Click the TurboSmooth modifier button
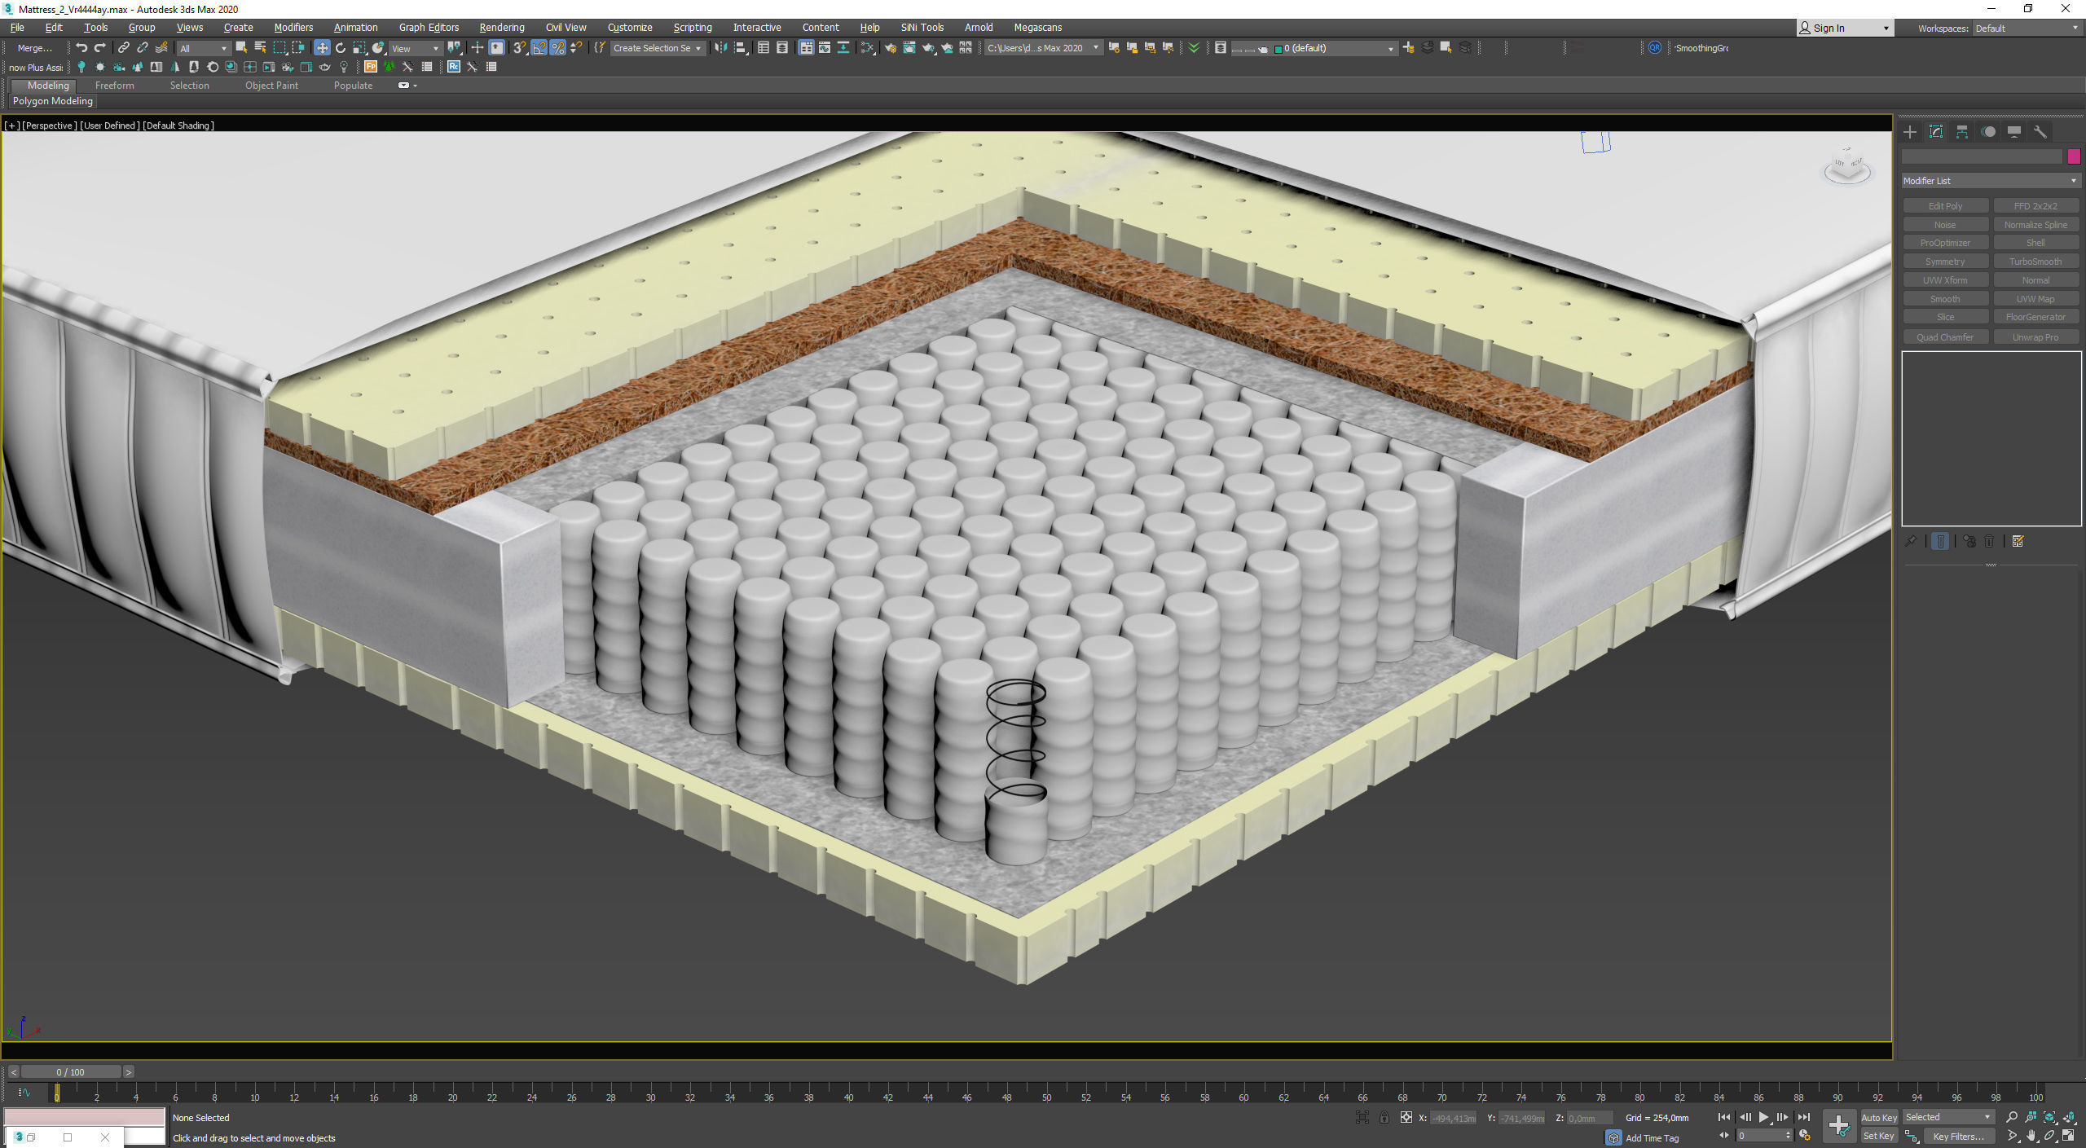The image size is (2086, 1148). click(2035, 262)
